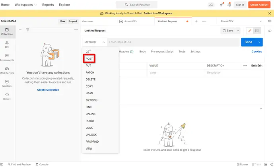The image size is (274, 167).
Task: Click the Enter request URL field
Action: coord(173,42)
